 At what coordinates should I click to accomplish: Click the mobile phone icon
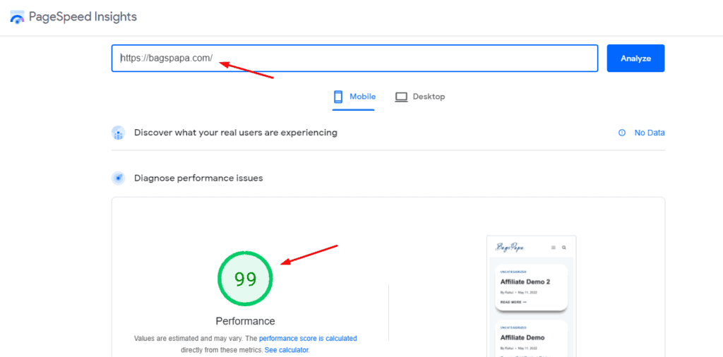(x=338, y=97)
